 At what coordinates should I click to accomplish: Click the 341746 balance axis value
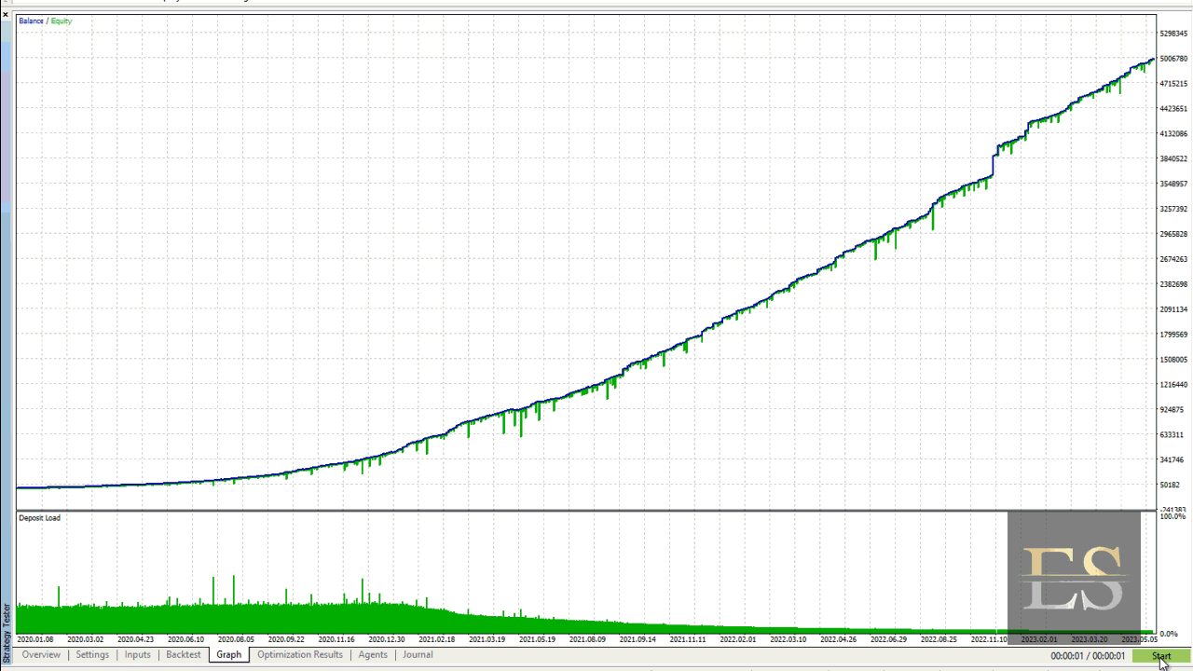click(1172, 460)
